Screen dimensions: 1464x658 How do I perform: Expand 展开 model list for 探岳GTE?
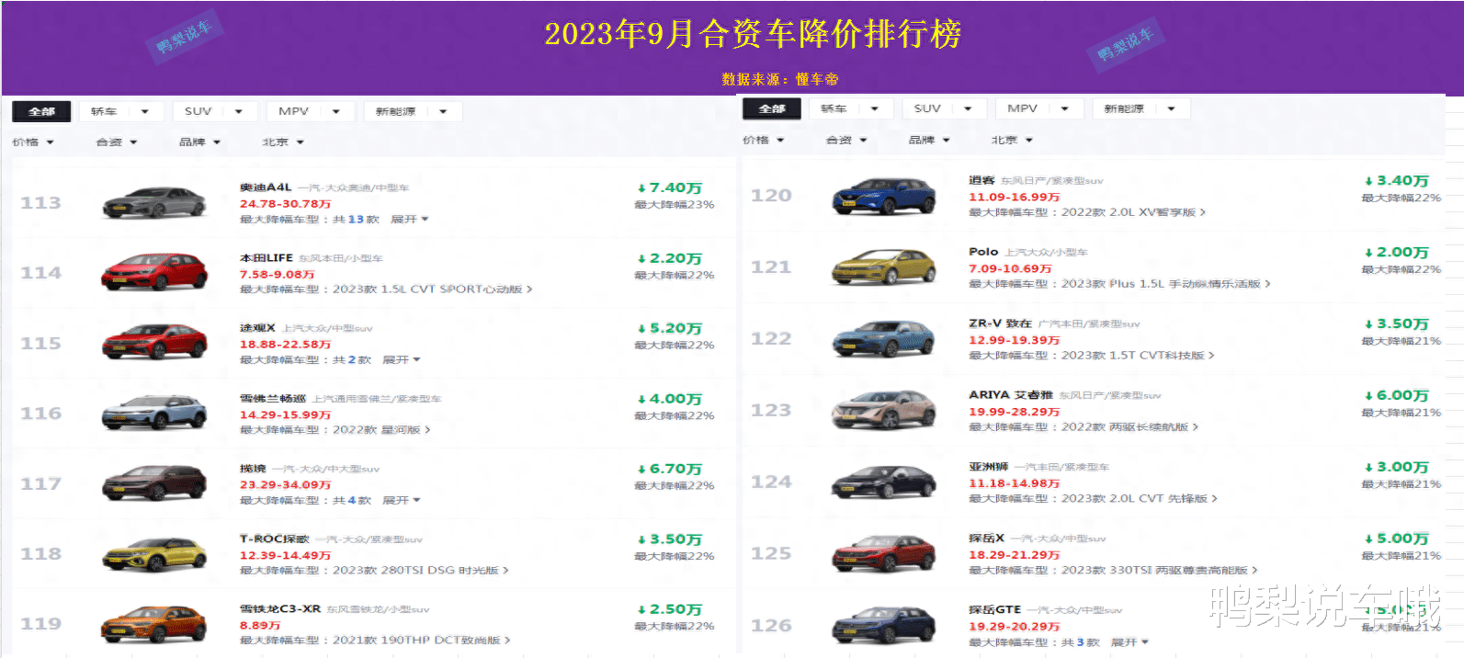coord(1129,642)
